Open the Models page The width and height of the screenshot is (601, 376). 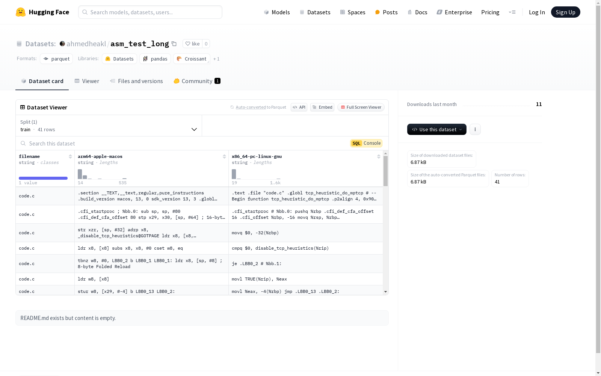coord(277,12)
